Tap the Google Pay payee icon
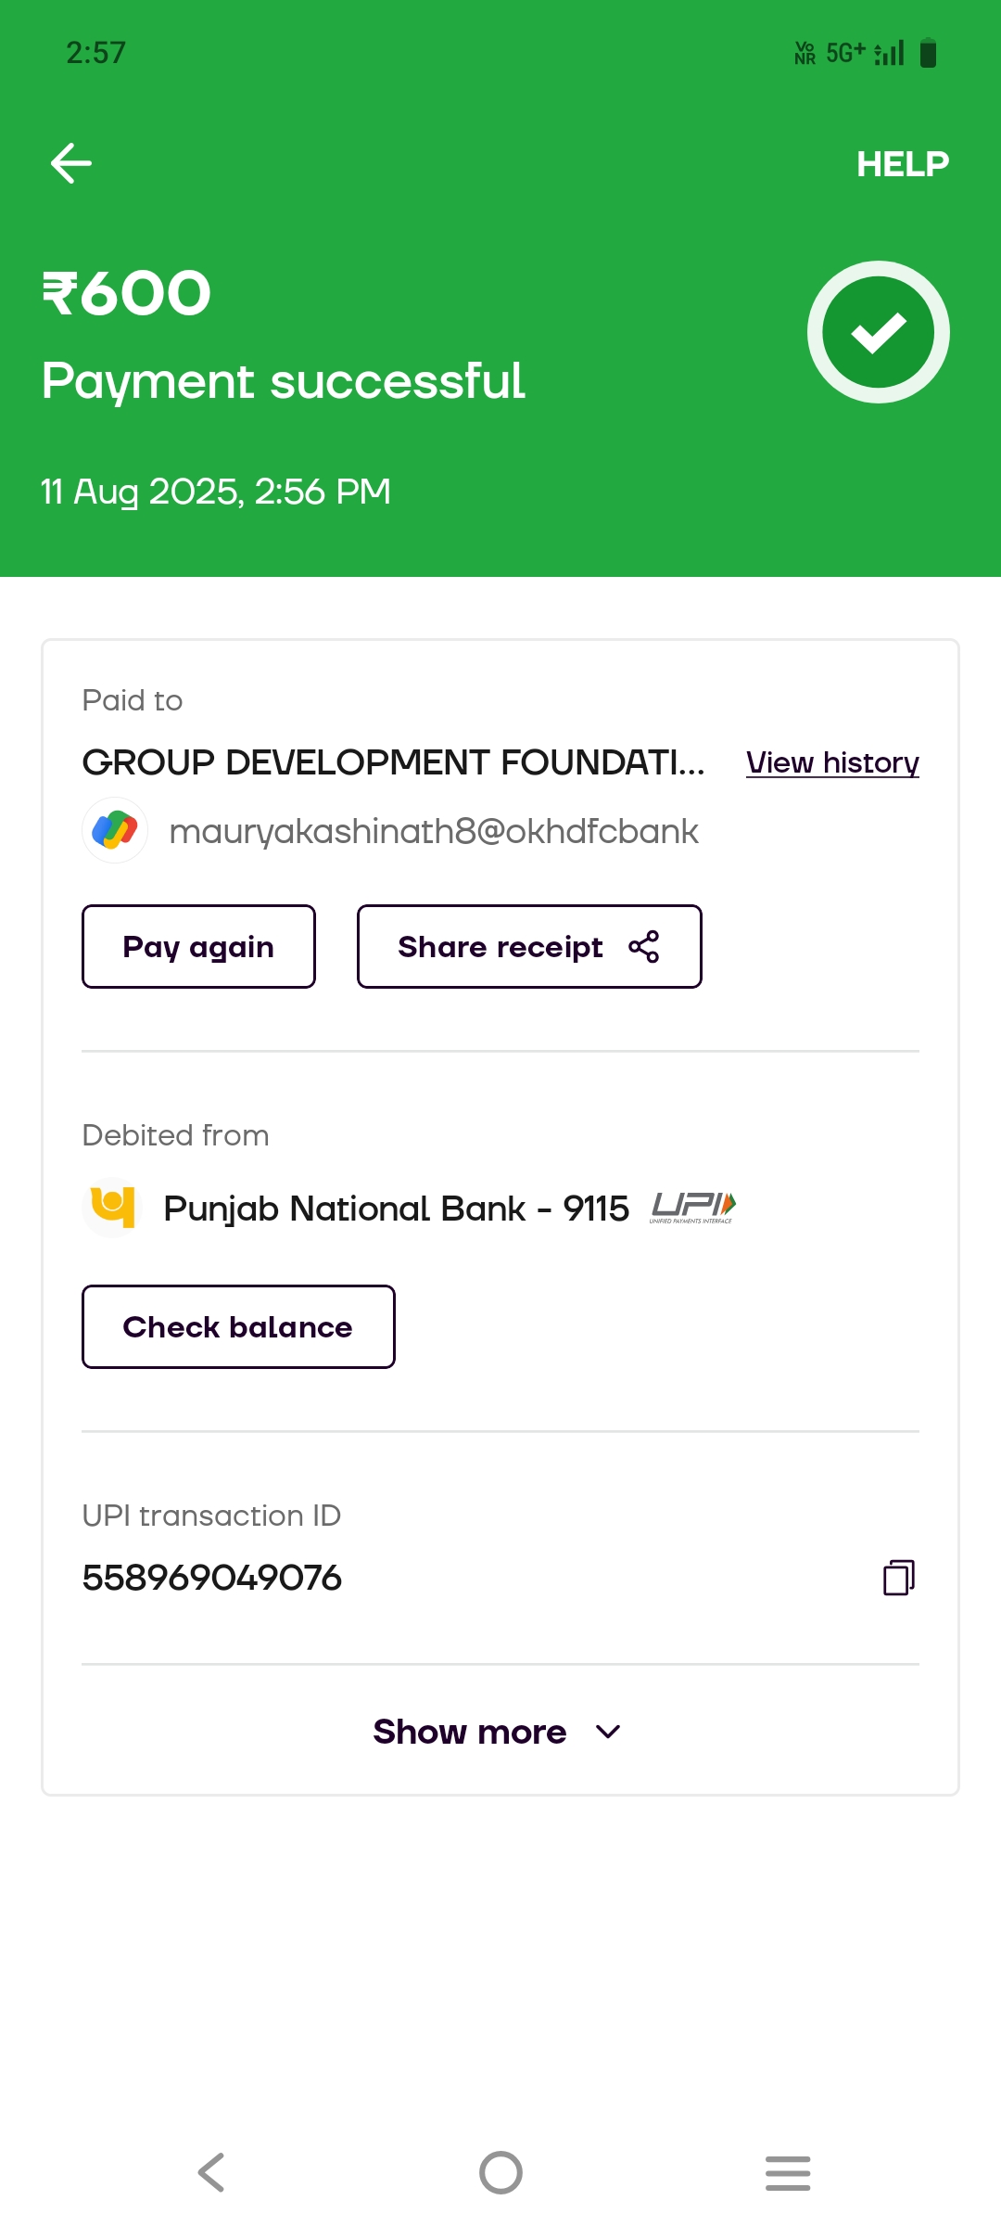Image resolution: width=1001 pixels, height=2226 pixels. [x=115, y=830]
